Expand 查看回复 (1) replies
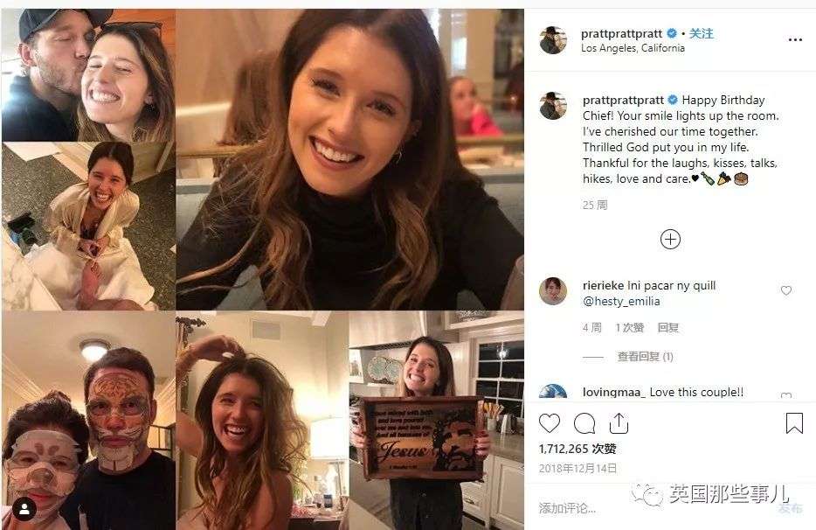Image resolution: width=816 pixels, height=530 pixels. tap(645, 357)
